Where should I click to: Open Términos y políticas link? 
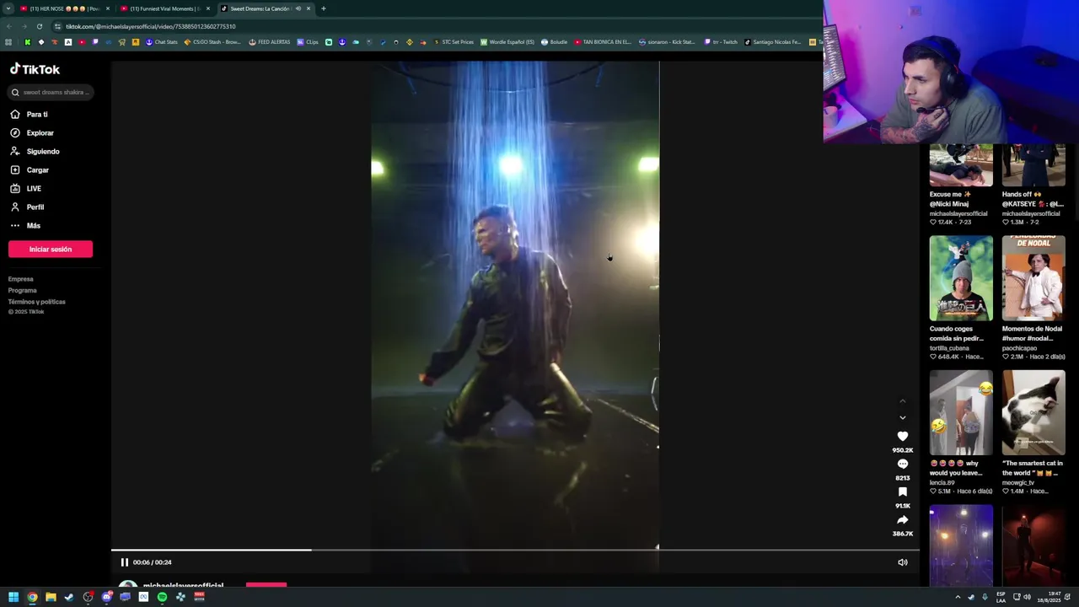pyautogui.click(x=37, y=302)
